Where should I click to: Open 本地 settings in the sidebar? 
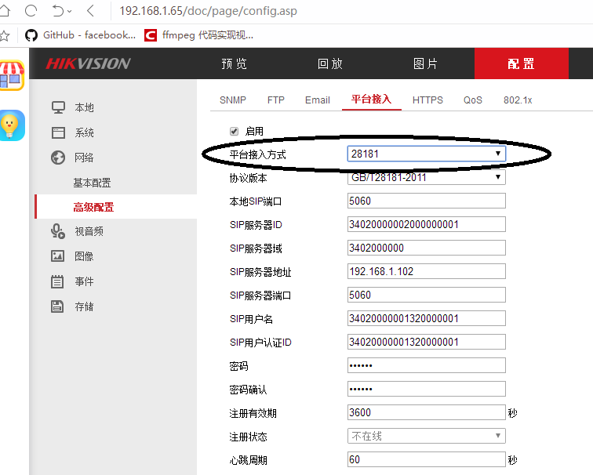(84, 107)
